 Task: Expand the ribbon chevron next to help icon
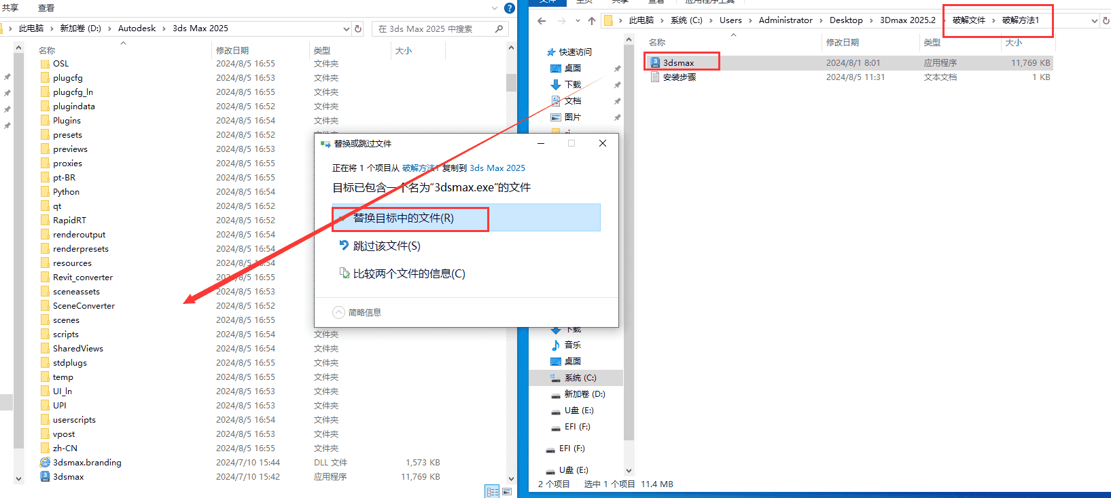(495, 8)
